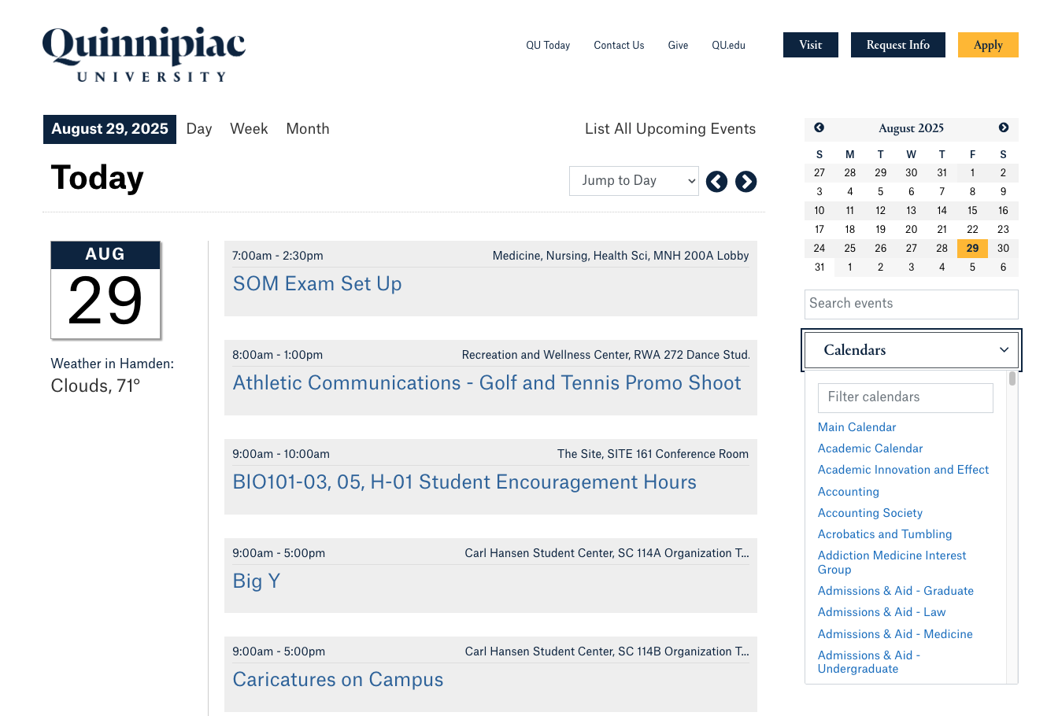Screen dimensions: 1047x716
Task: Go to next day arrow icon
Action: tap(745, 182)
